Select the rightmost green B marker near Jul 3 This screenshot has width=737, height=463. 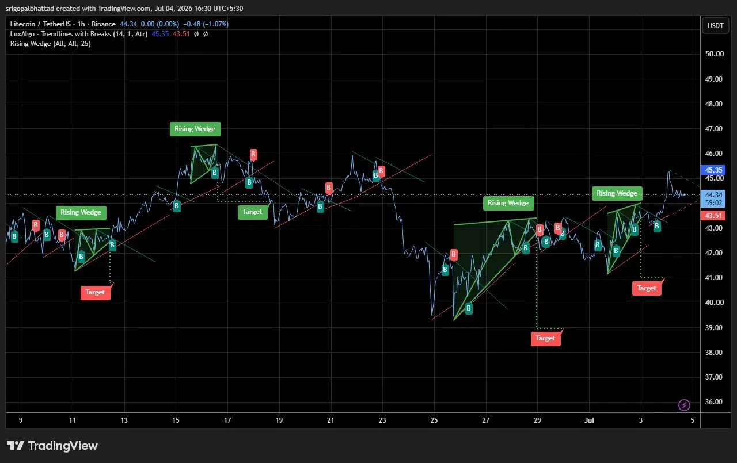coord(657,226)
